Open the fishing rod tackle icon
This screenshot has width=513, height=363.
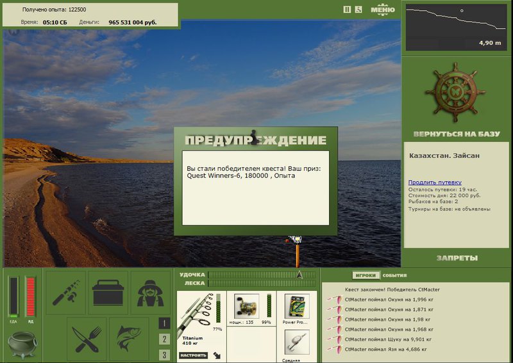[x=66, y=293]
